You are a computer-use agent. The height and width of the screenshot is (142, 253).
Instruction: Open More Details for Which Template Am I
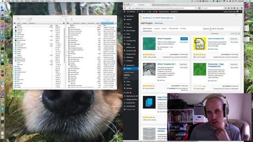point(184,67)
